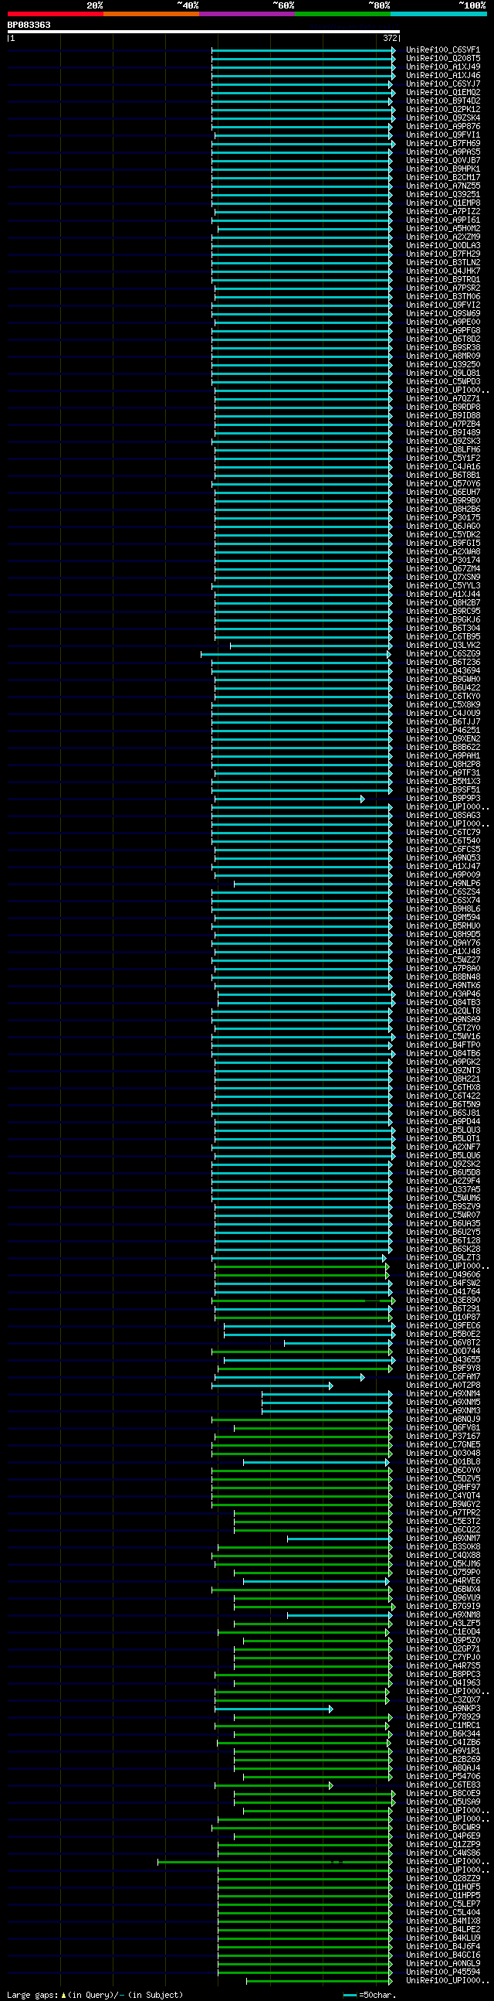Click hit label UniRef100_P45594

[x=443, y=1972]
